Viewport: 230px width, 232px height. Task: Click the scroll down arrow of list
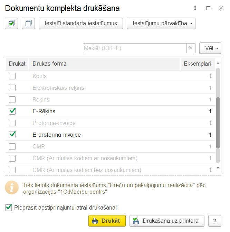218,168
